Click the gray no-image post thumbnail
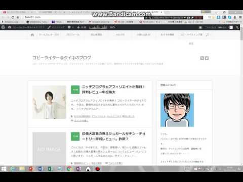 click(x=49, y=149)
